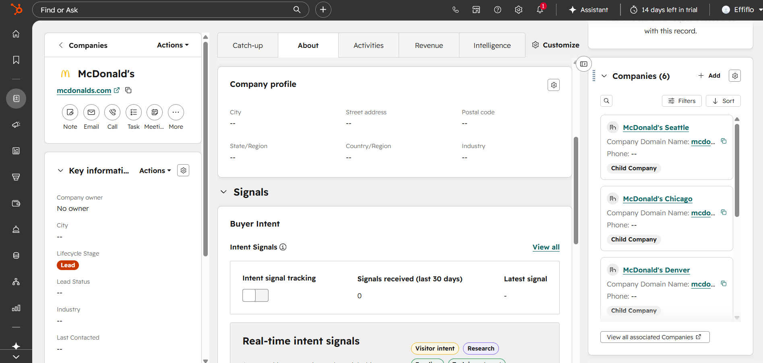Screen dimensions: 763x363
Task: Click the search magnifier in Find or Ask
Action: click(297, 10)
